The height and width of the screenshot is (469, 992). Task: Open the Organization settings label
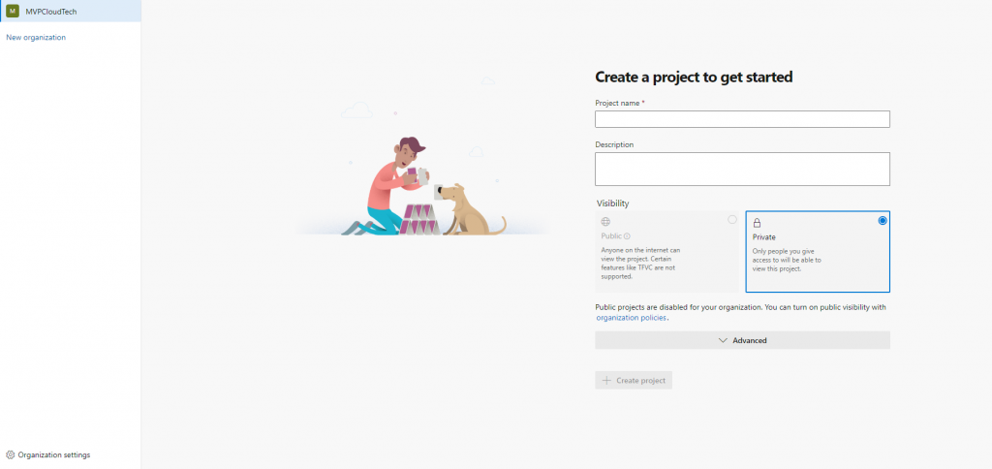[54, 454]
